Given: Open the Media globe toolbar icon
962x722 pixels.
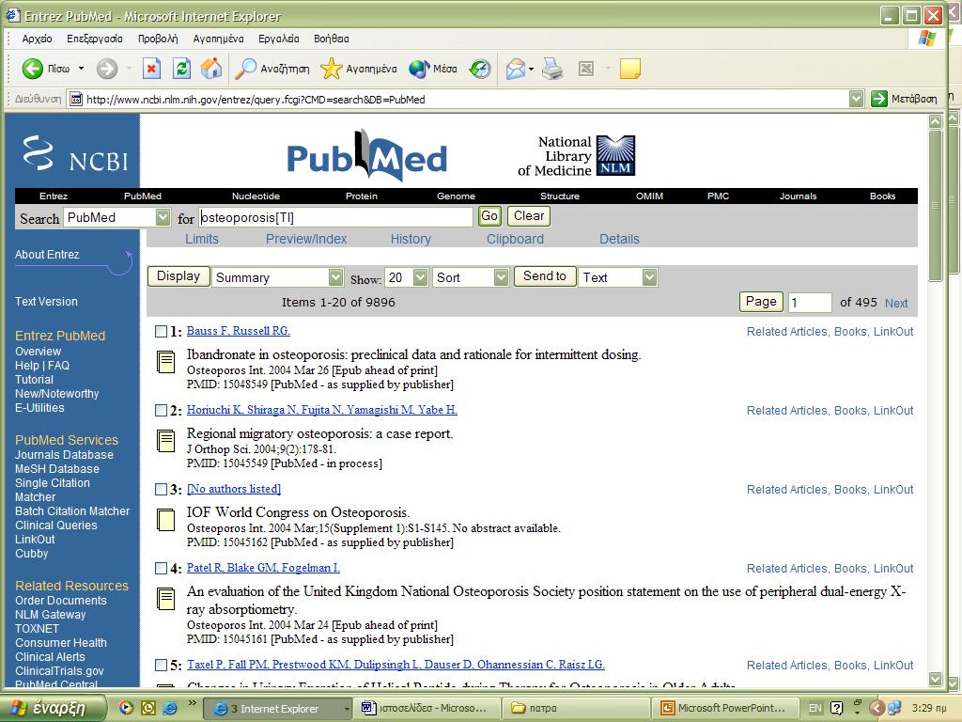Looking at the screenshot, I should coord(419,69).
